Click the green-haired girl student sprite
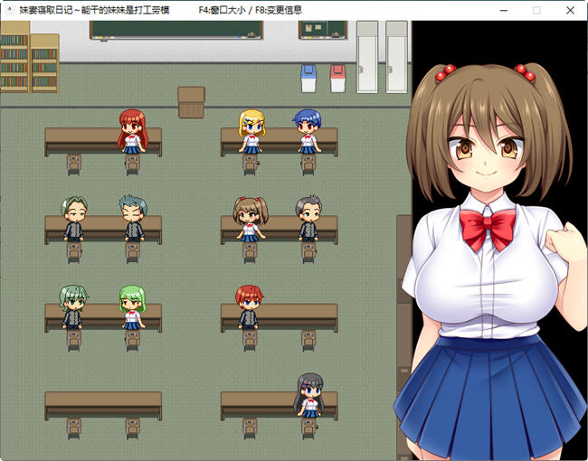Screen dimensions: 588x461 click(132, 306)
